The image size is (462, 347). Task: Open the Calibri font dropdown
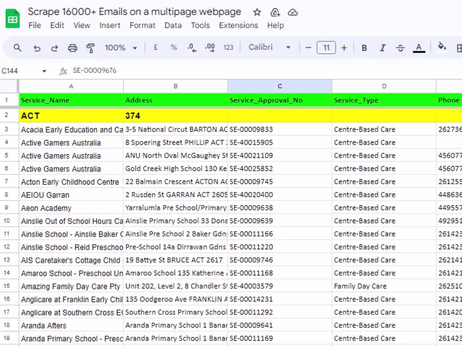[x=269, y=47]
